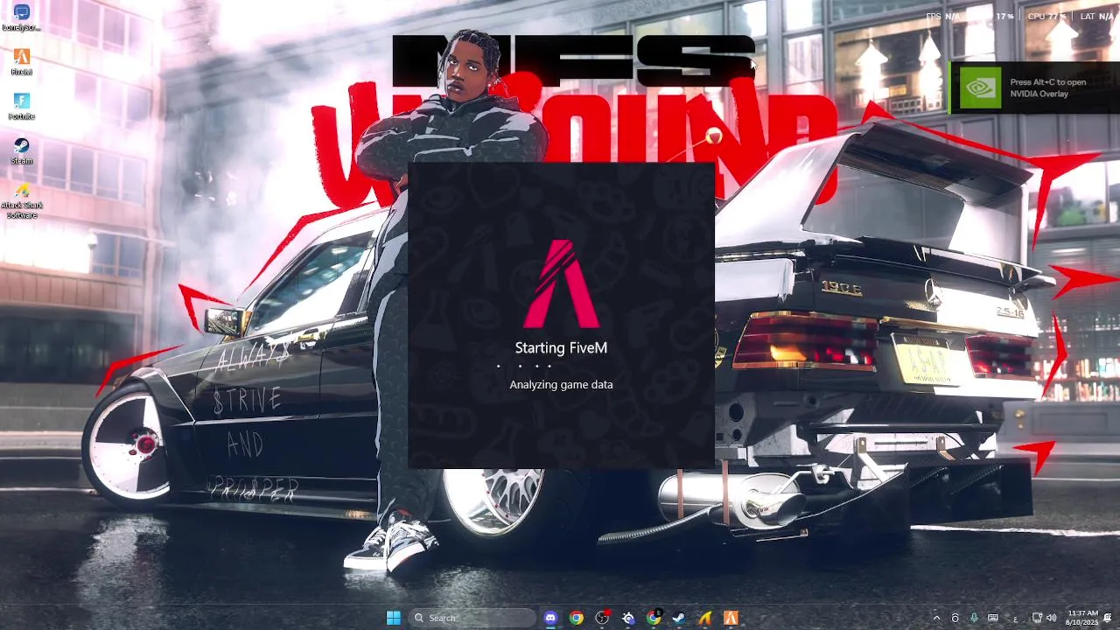1120x630 pixels.
Task: Open the FiveM desktop shortcut
Action: (x=21, y=62)
